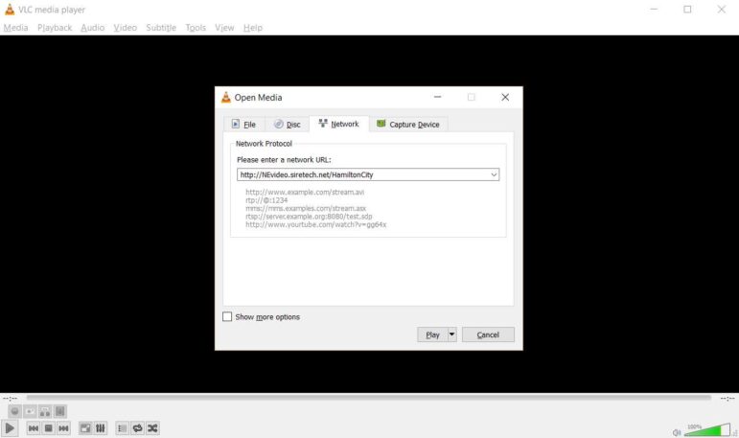Open the Playback menu

(x=55, y=28)
